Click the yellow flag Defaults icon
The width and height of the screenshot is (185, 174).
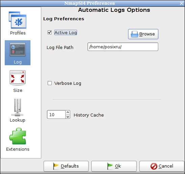point(56,166)
